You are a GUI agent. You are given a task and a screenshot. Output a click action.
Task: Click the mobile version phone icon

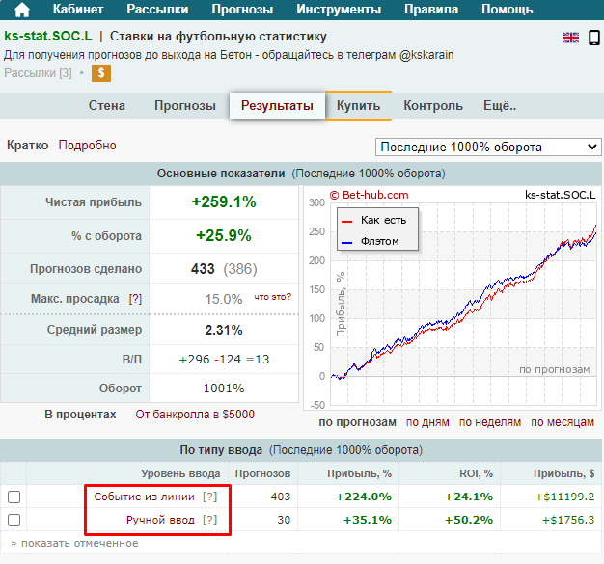pyautogui.click(x=593, y=38)
